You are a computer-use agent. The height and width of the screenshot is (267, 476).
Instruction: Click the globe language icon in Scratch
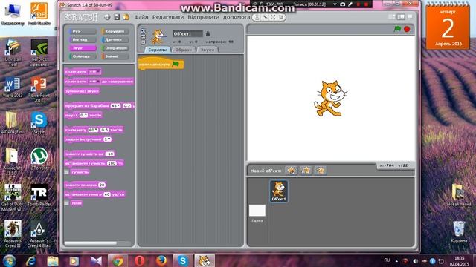[x=107, y=17]
